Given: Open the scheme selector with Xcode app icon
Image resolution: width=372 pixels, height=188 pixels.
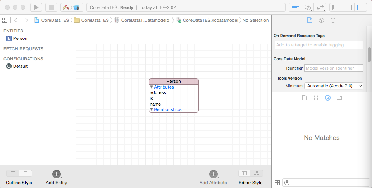Looking at the screenshot, I should (66, 7).
